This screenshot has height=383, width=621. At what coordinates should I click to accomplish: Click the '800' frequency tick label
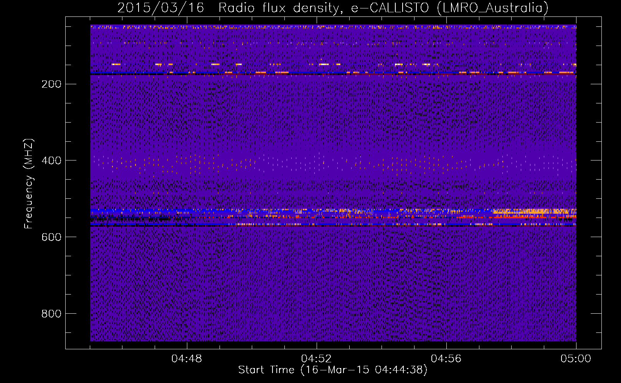pyautogui.click(x=51, y=314)
